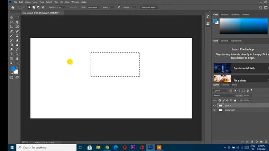The height and width of the screenshot is (151, 269).
Task: Select the Hand tool
Action: pyautogui.click(x=17, y=59)
